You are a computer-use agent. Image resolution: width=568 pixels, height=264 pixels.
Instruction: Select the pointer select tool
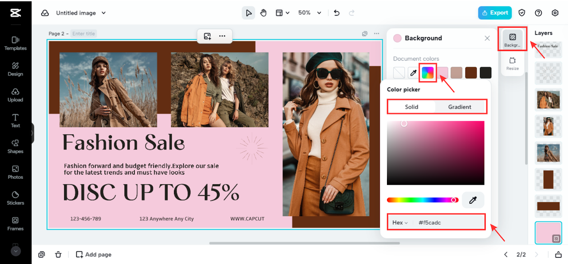click(248, 13)
